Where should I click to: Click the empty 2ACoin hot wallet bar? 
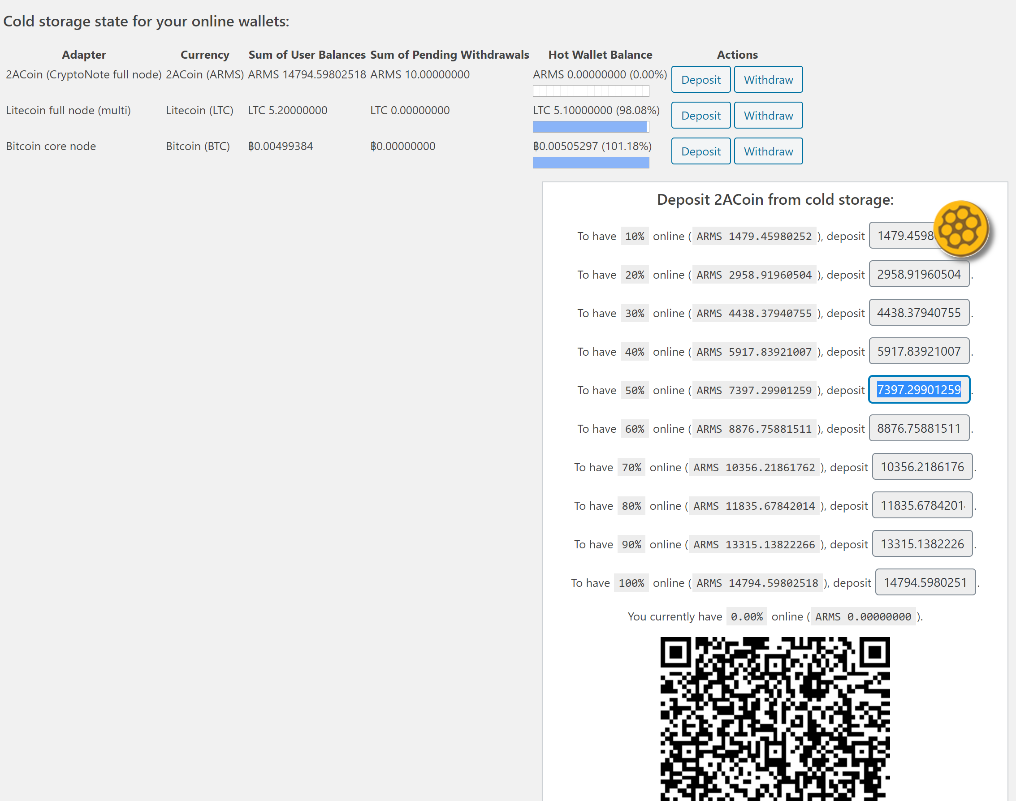(591, 91)
